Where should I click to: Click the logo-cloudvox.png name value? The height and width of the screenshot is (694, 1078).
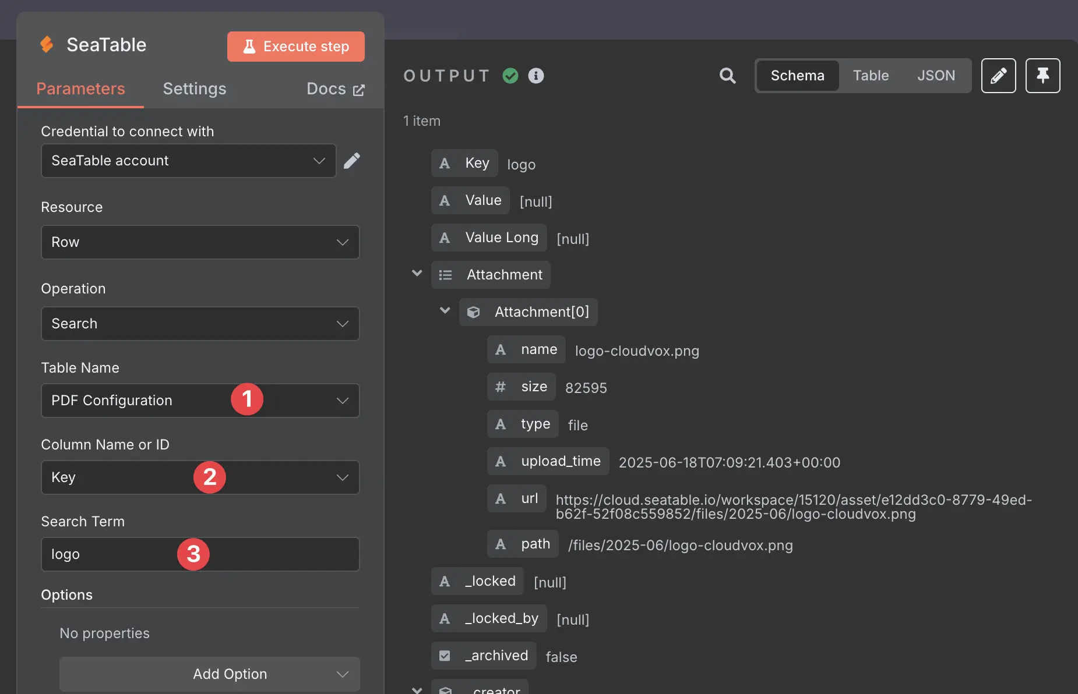637,350
